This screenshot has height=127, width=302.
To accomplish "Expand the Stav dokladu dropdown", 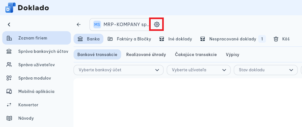I will pyautogui.click(x=266, y=70).
